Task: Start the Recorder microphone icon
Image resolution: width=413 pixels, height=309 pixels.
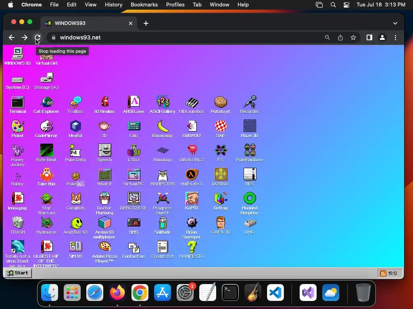Action: pos(249,105)
